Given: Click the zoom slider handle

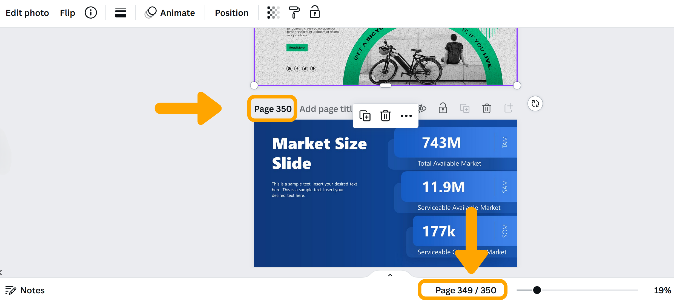Looking at the screenshot, I should coord(537,290).
